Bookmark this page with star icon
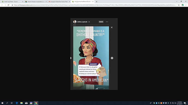This screenshot has height=105, width=188. click(179, 5)
